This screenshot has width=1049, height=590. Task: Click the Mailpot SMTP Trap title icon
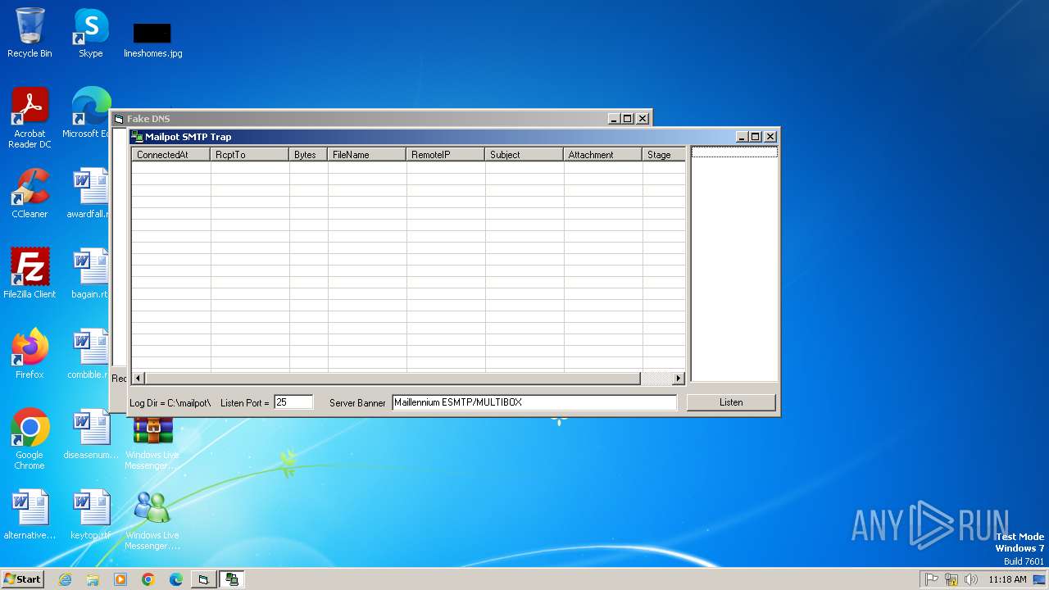point(137,137)
